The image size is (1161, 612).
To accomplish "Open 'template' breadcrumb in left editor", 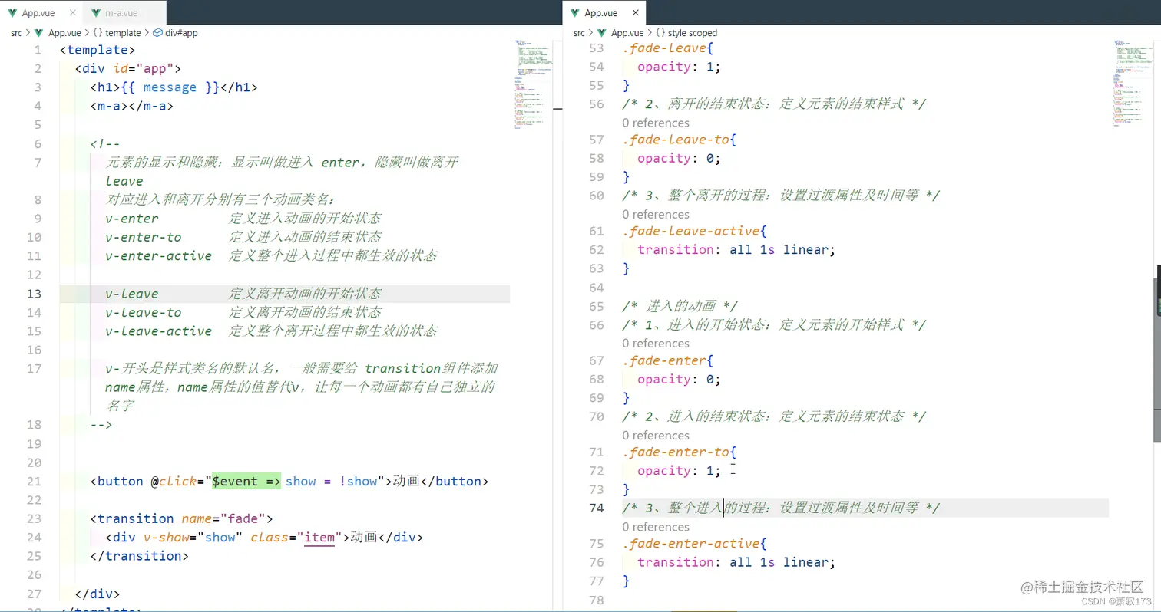I will click(x=123, y=33).
